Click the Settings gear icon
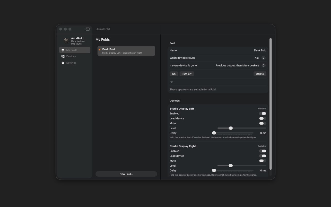 [63, 63]
